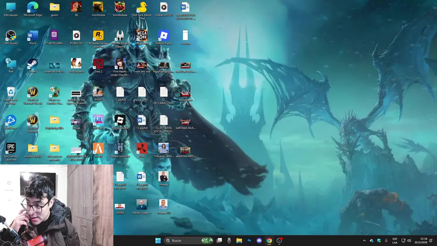Select the 03. DJ TARIFA SOCIAL file
Screen dimensions: 437x246
[x=164, y=124]
